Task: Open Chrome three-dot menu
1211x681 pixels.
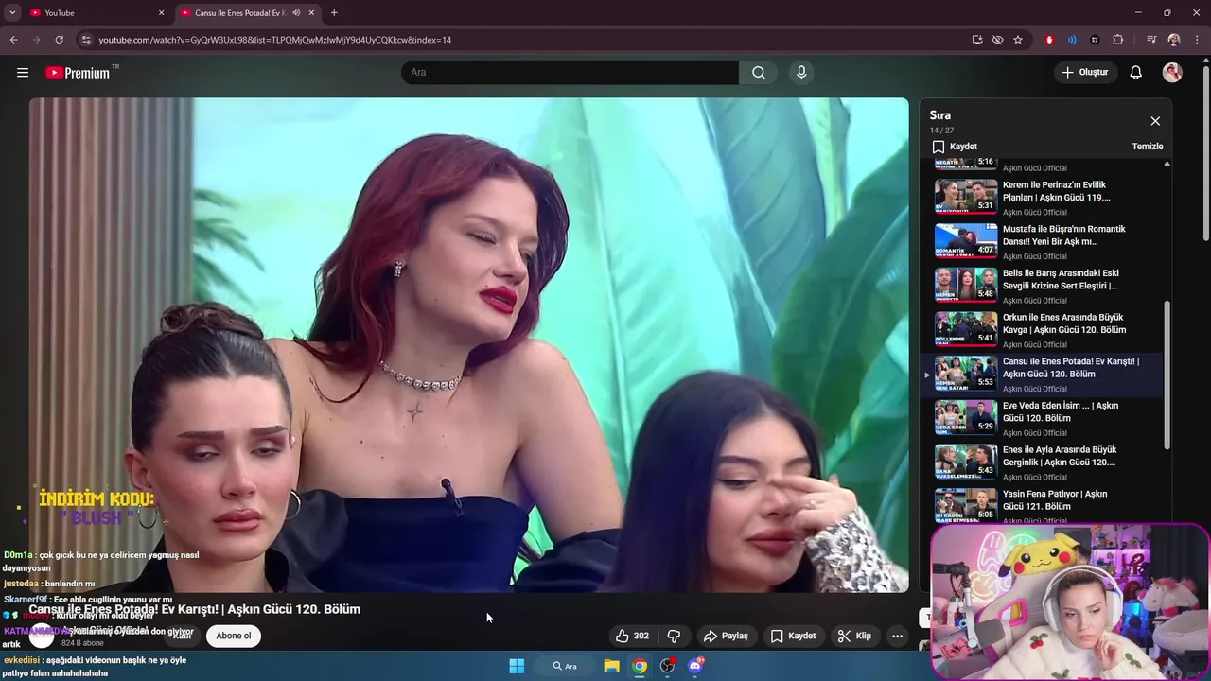Action: pyautogui.click(x=1197, y=40)
